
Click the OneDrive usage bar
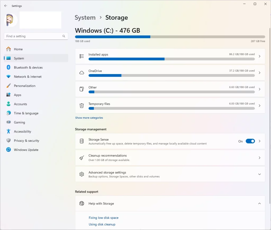pos(171,75)
